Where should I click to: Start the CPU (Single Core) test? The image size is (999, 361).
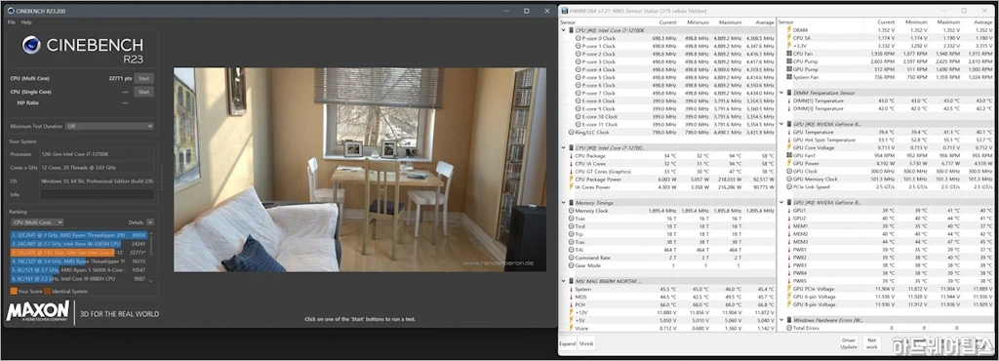tap(144, 92)
